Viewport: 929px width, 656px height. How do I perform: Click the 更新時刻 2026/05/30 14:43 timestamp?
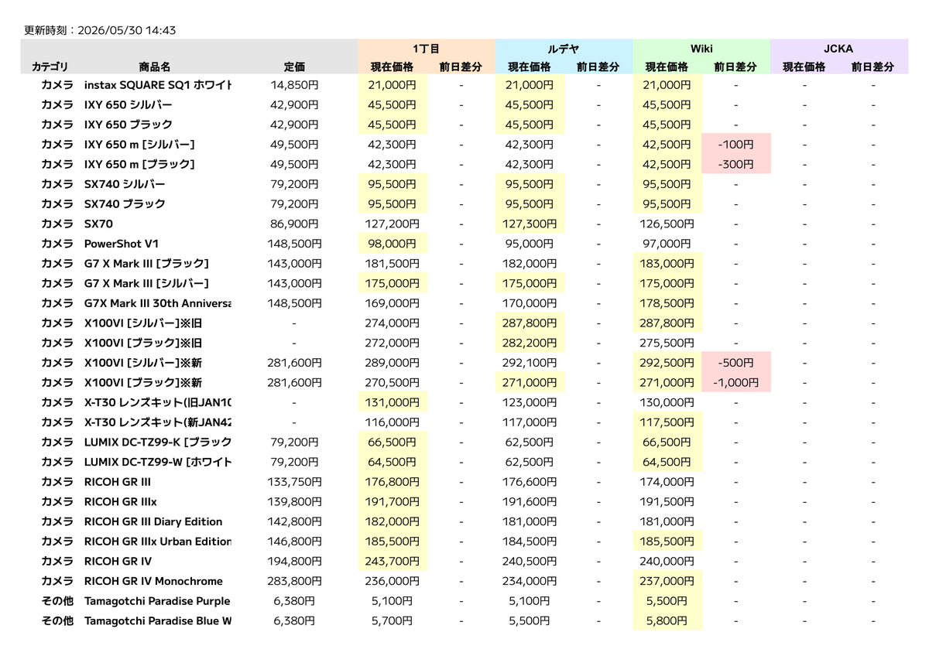[101, 30]
